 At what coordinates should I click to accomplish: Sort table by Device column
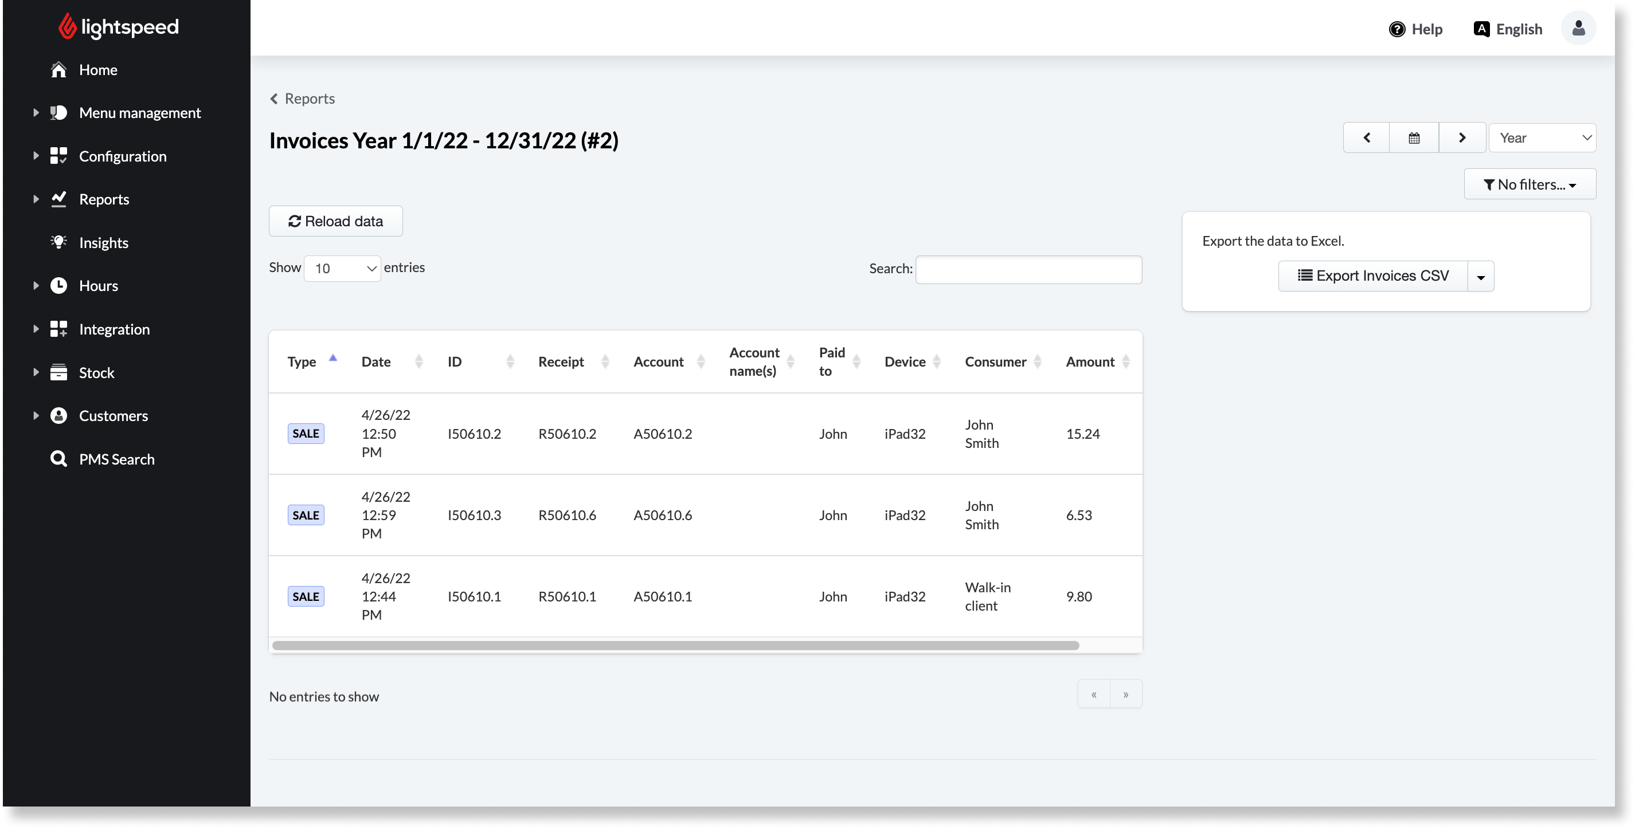(913, 361)
